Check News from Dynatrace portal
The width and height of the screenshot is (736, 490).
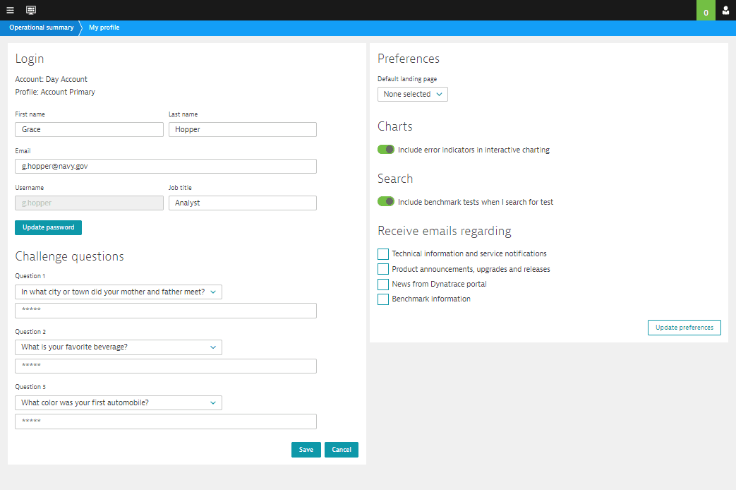tap(383, 285)
